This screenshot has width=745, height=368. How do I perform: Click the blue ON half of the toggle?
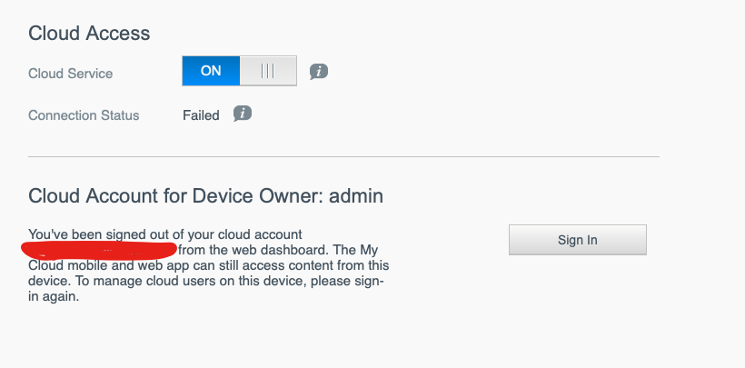click(211, 71)
